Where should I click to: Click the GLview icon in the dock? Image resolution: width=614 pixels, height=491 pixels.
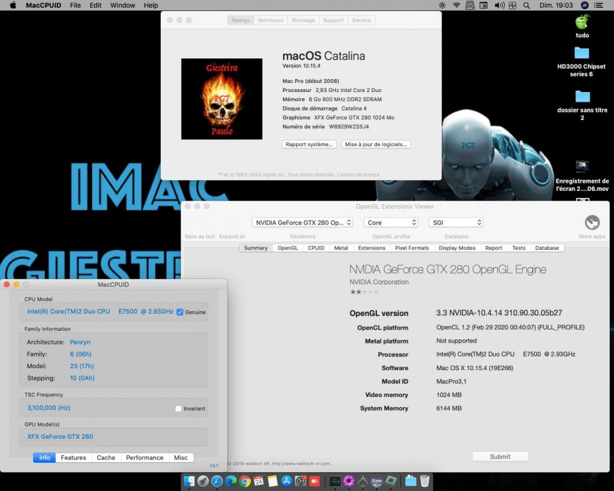coord(377,481)
